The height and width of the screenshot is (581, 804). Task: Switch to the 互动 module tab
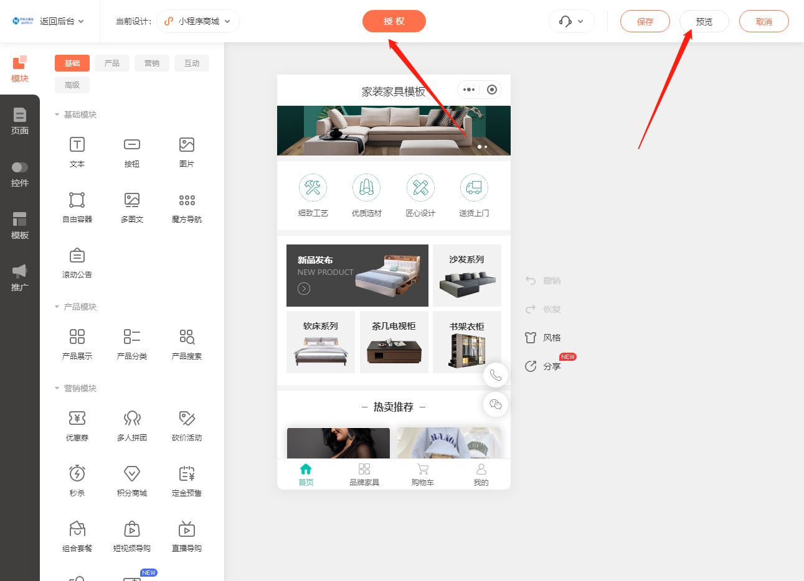(192, 63)
